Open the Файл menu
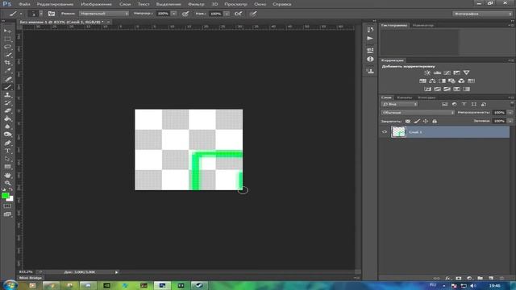 24,4
